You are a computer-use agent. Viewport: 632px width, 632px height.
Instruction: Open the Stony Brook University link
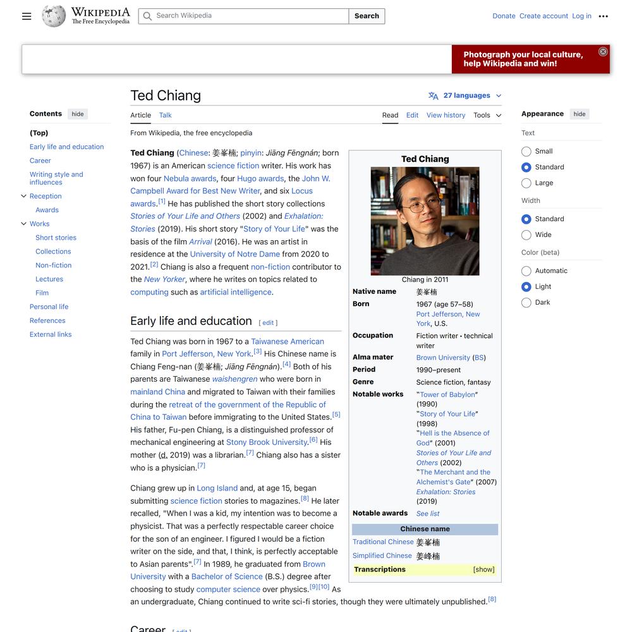pos(267,442)
